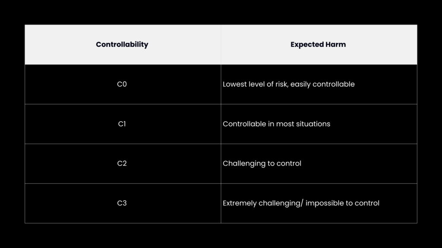The image size is (442, 248).
Task: Click 'Controllable in most situations' text
Action: [276, 124]
